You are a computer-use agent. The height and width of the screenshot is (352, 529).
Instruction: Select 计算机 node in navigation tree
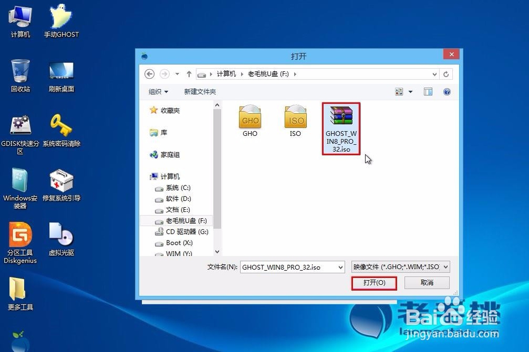pyautogui.click(x=165, y=177)
